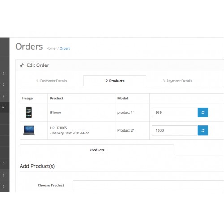Expand the bottommost sidebar chevron
This screenshot has height=224, width=224.
pos(4,186)
